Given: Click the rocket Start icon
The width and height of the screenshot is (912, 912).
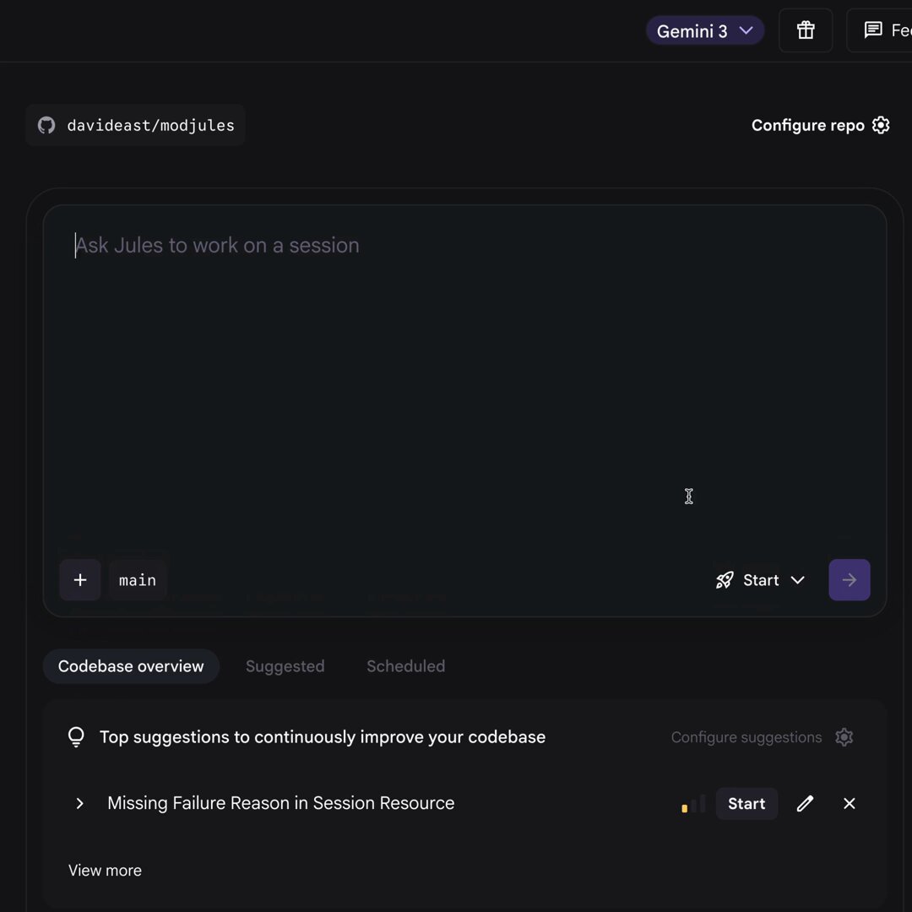Looking at the screenshot, I should [x=725, y=580].
